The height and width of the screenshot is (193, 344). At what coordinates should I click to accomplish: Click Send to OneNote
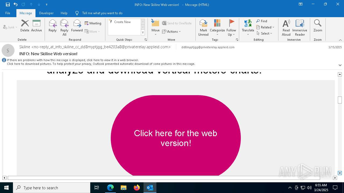(x=177, y=23)
